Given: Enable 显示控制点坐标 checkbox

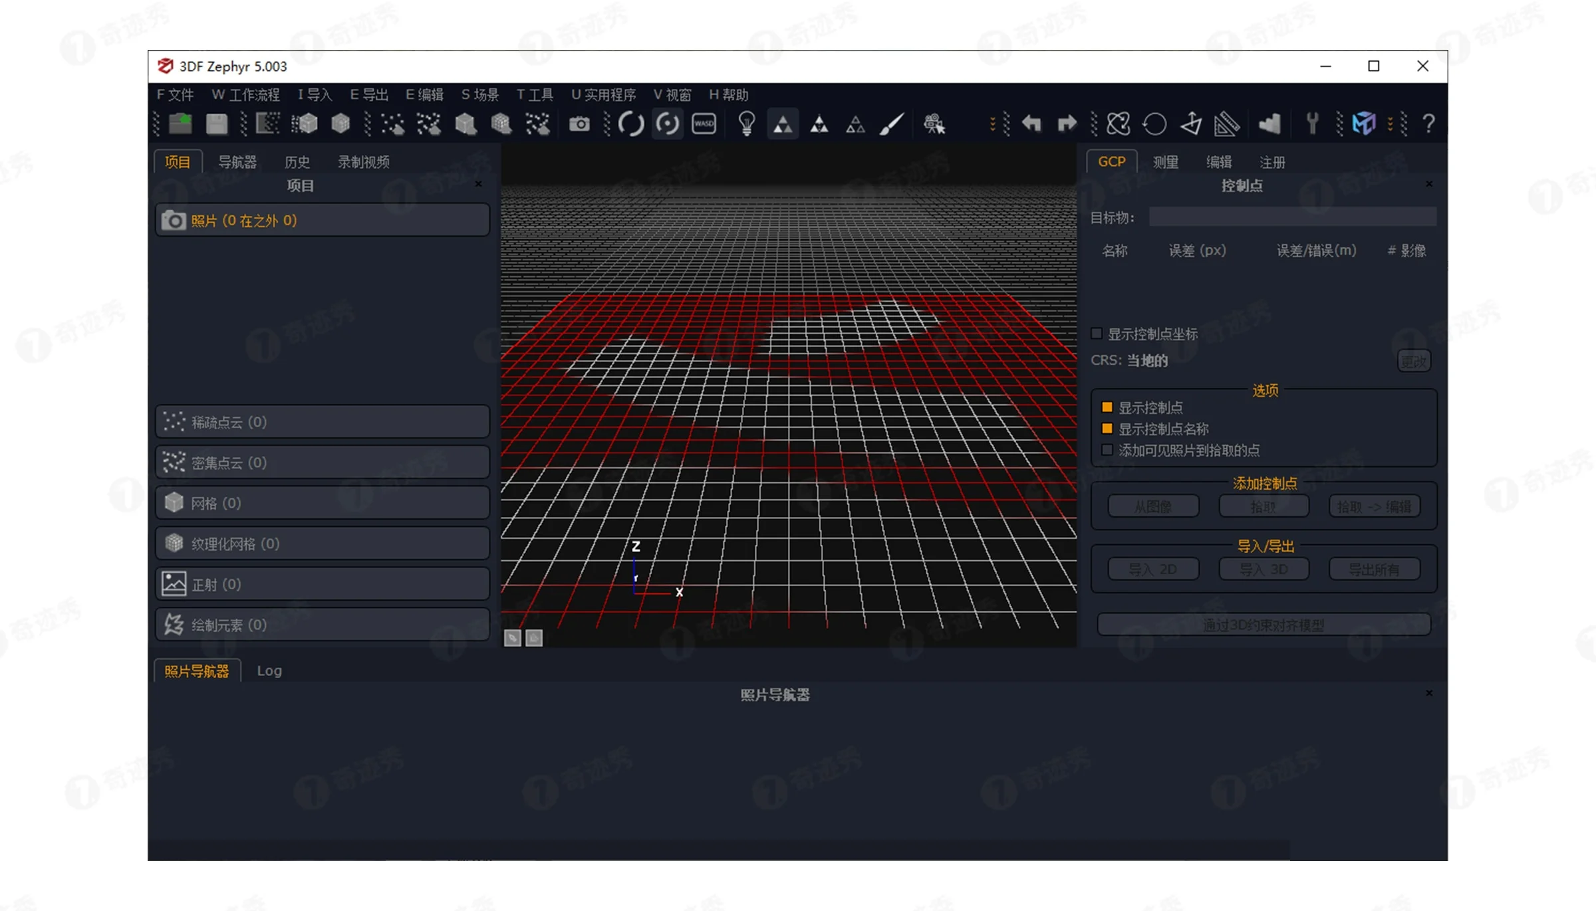Looking at the screenshot, I should tap(1097, 334).
